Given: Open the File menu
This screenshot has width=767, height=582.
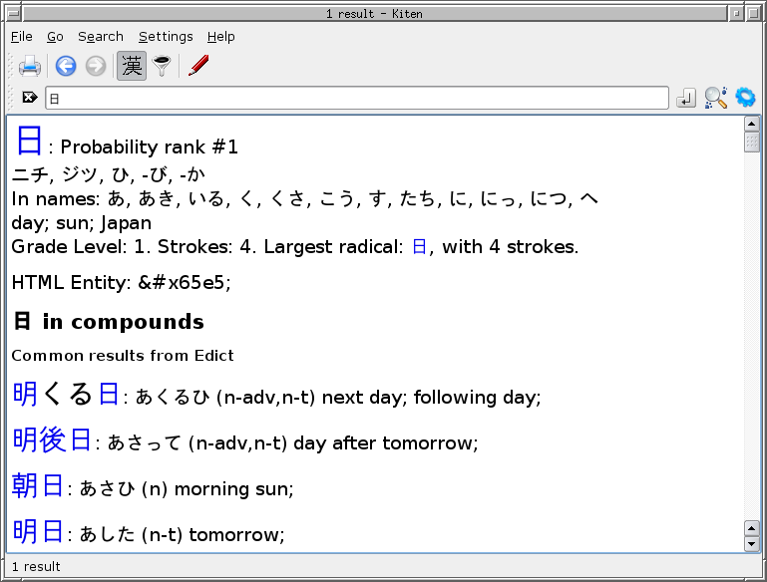Looking at the screenshot, I should [x=22, y=37].
